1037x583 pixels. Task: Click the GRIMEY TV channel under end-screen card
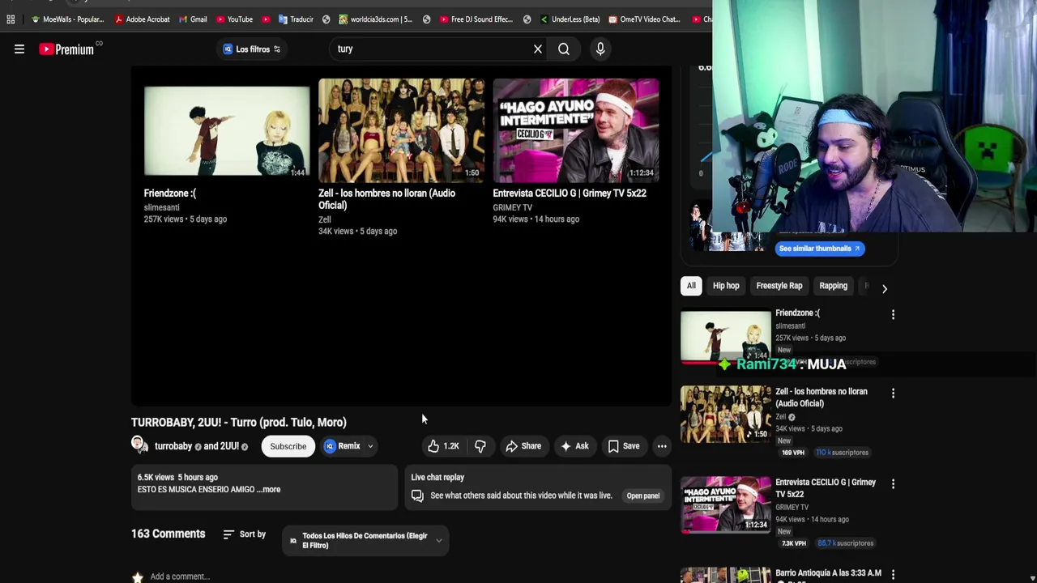(x=513, y=207)
